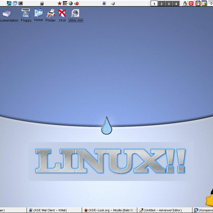Click the lock screen padlock icon

[x=185, y=3]
